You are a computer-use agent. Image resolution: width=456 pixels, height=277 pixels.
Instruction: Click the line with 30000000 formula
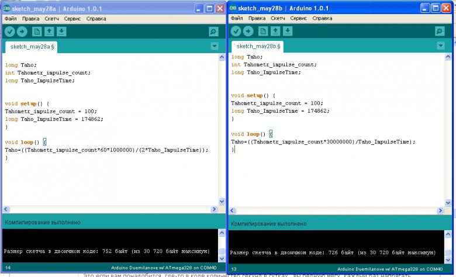coord(323,142)
